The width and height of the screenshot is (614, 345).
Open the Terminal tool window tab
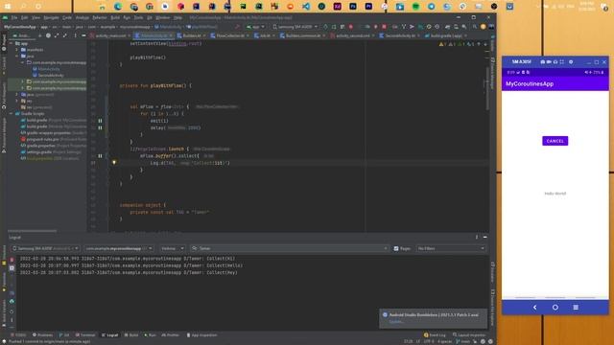[x=85, y=335]
